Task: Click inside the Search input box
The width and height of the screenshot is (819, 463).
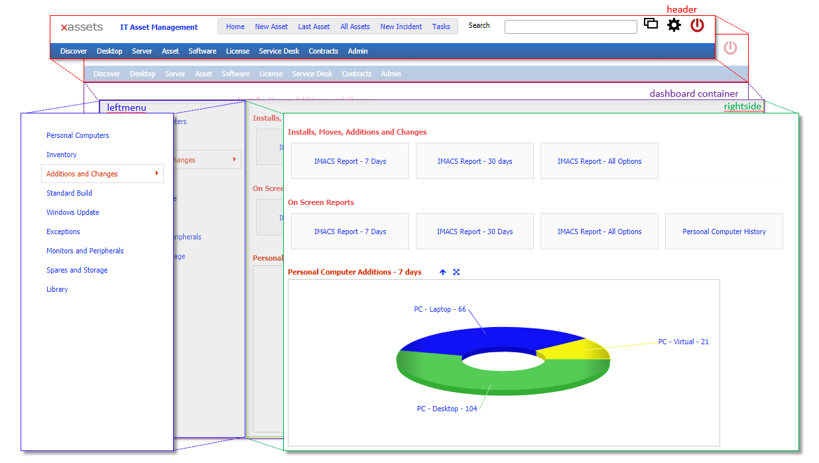Action: coord(570,27)
